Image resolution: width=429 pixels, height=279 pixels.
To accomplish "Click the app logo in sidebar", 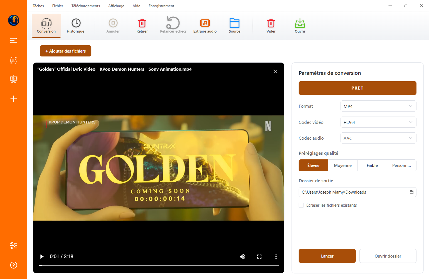I will (14, 20).
